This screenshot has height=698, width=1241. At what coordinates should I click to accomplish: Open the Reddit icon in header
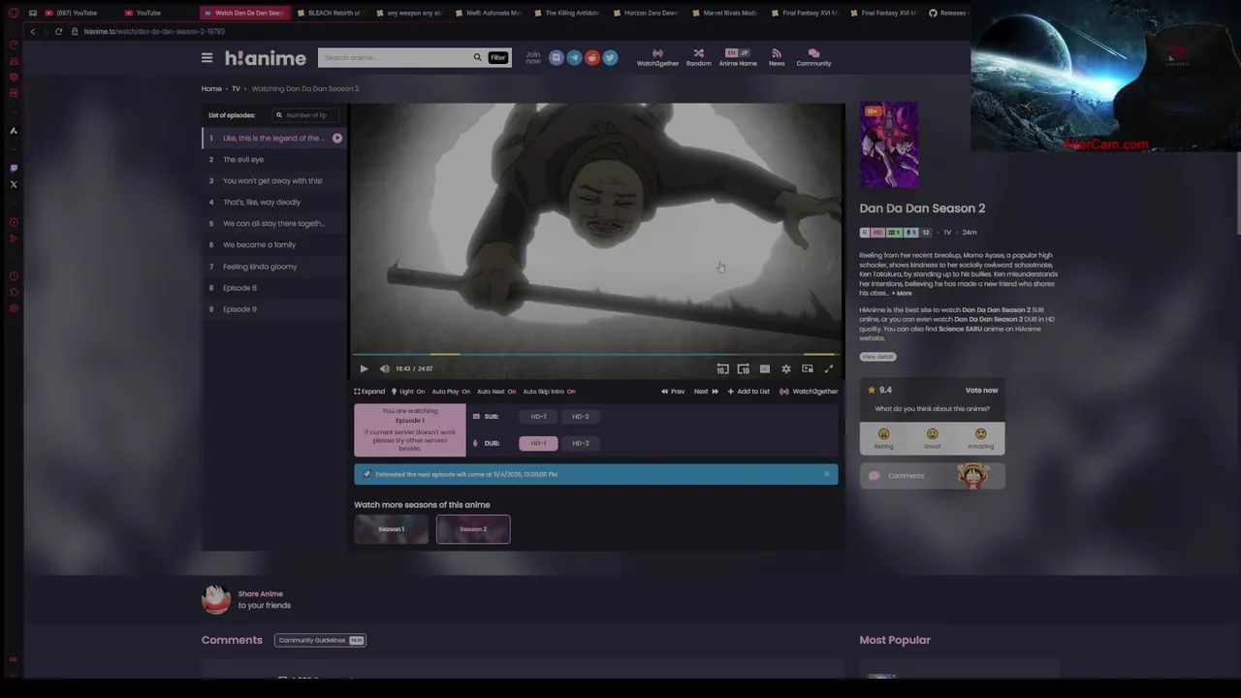tap(592, 58)
